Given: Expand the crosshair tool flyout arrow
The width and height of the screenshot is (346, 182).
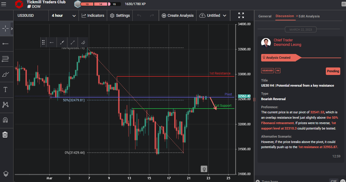Looking at the screenshot, I should coord(12,28).
